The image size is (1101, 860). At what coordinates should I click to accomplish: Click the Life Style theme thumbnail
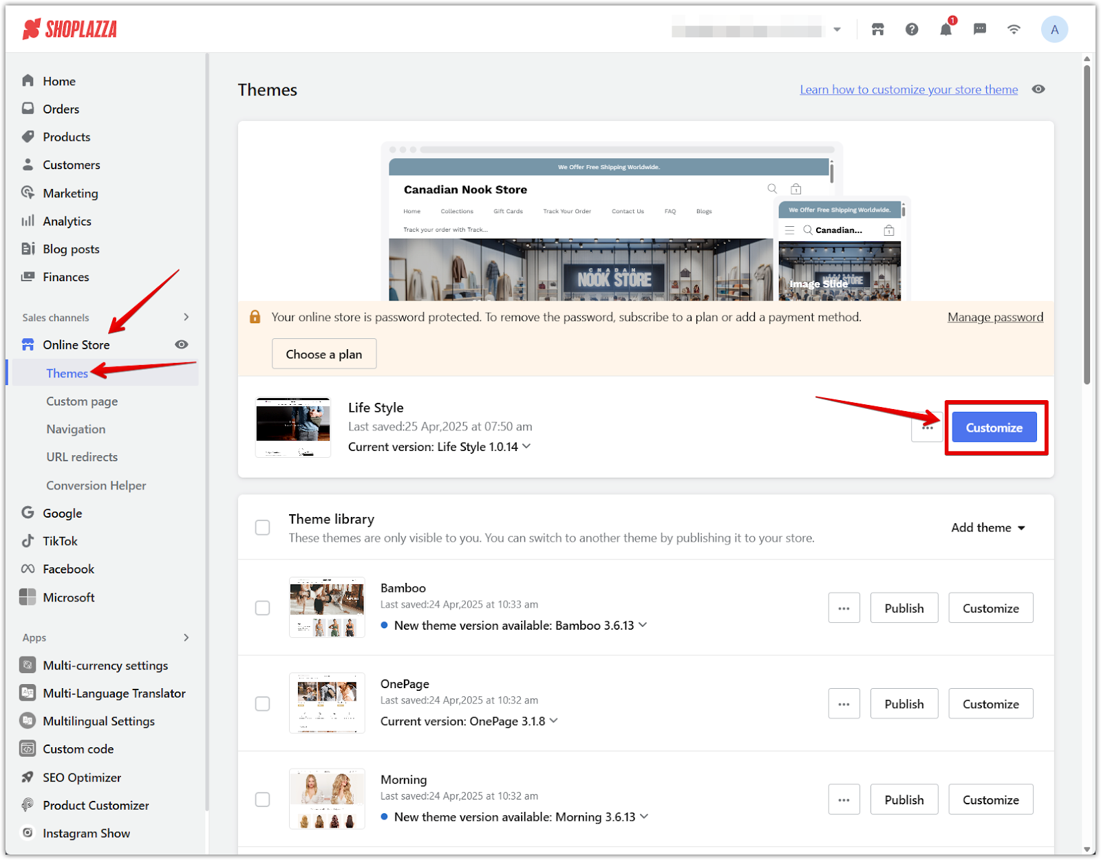293,427
